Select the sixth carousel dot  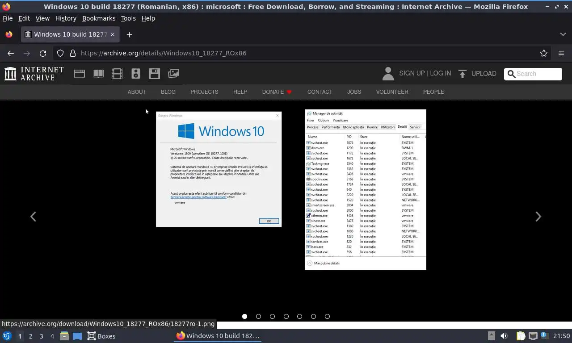(x=313, y=316)
